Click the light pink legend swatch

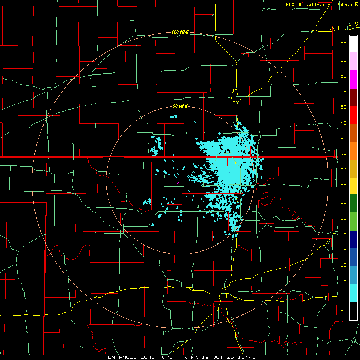pyautogui.click(x=353, y=62)
